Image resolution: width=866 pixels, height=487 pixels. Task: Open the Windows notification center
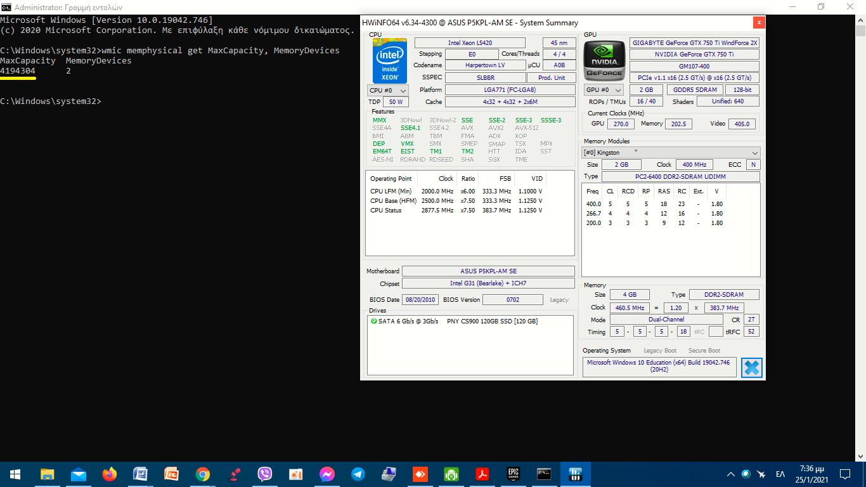844,474
